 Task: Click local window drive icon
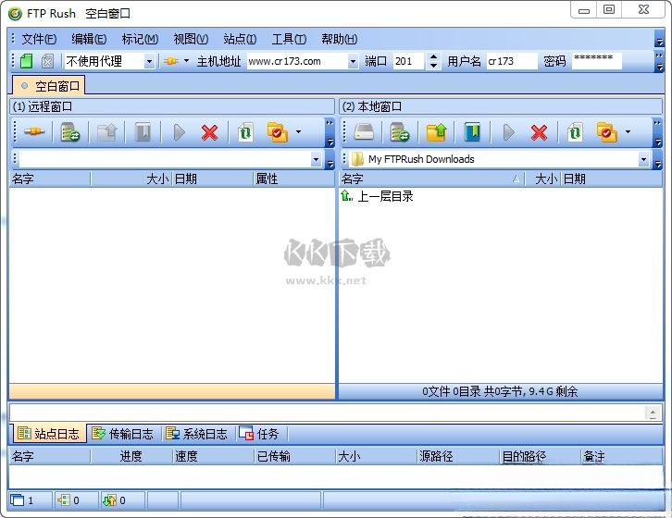pyautogui.click(x=364, y=132)
